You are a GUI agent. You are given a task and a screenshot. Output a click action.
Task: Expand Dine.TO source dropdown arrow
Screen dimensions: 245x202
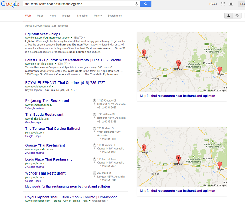69,64
